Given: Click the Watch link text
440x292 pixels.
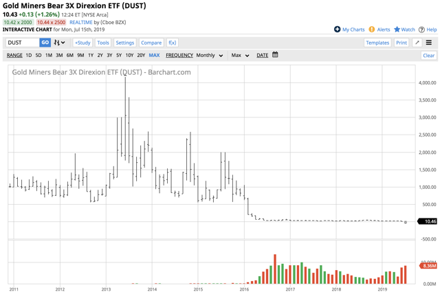Looking at the screenshot, I should tap(408, 30).
